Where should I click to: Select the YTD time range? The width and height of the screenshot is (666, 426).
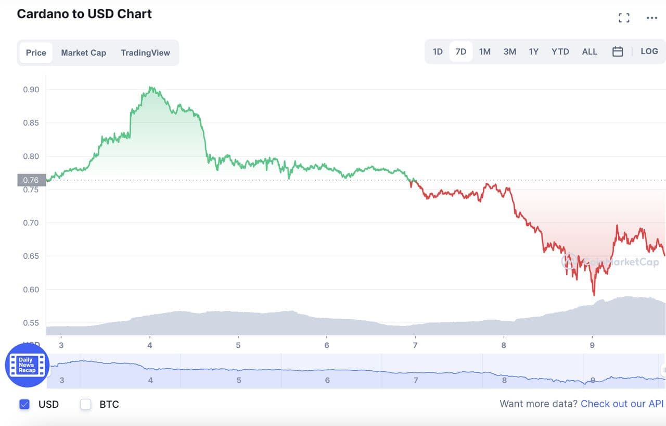pyautogui.click(x=560, y=52)
